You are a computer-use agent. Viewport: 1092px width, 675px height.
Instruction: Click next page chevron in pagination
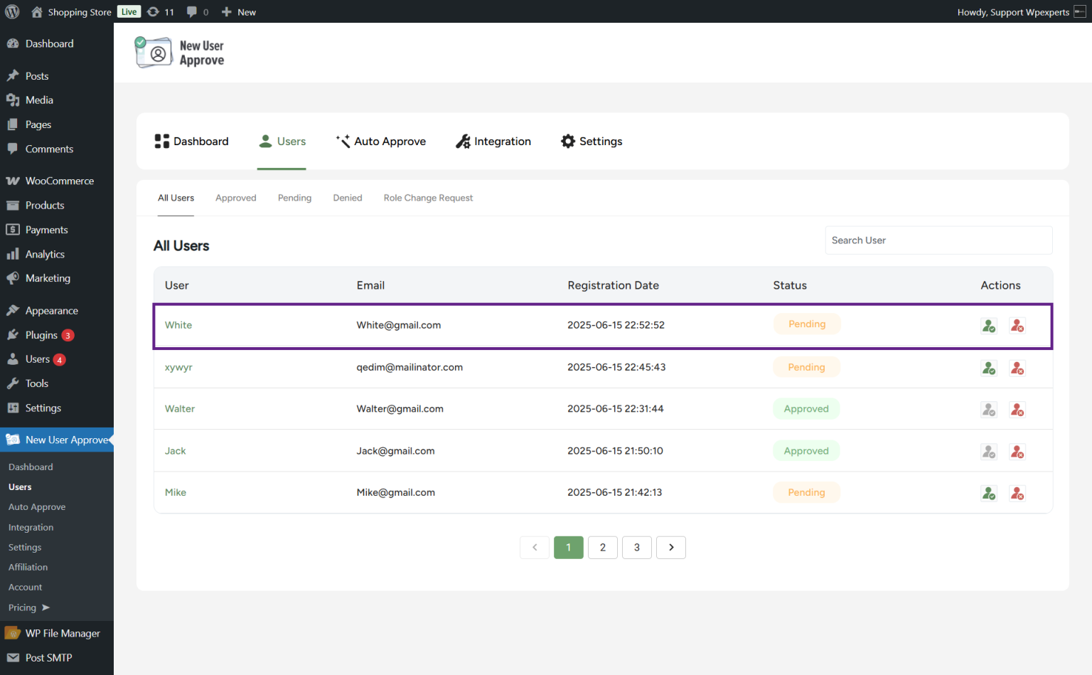670,547
